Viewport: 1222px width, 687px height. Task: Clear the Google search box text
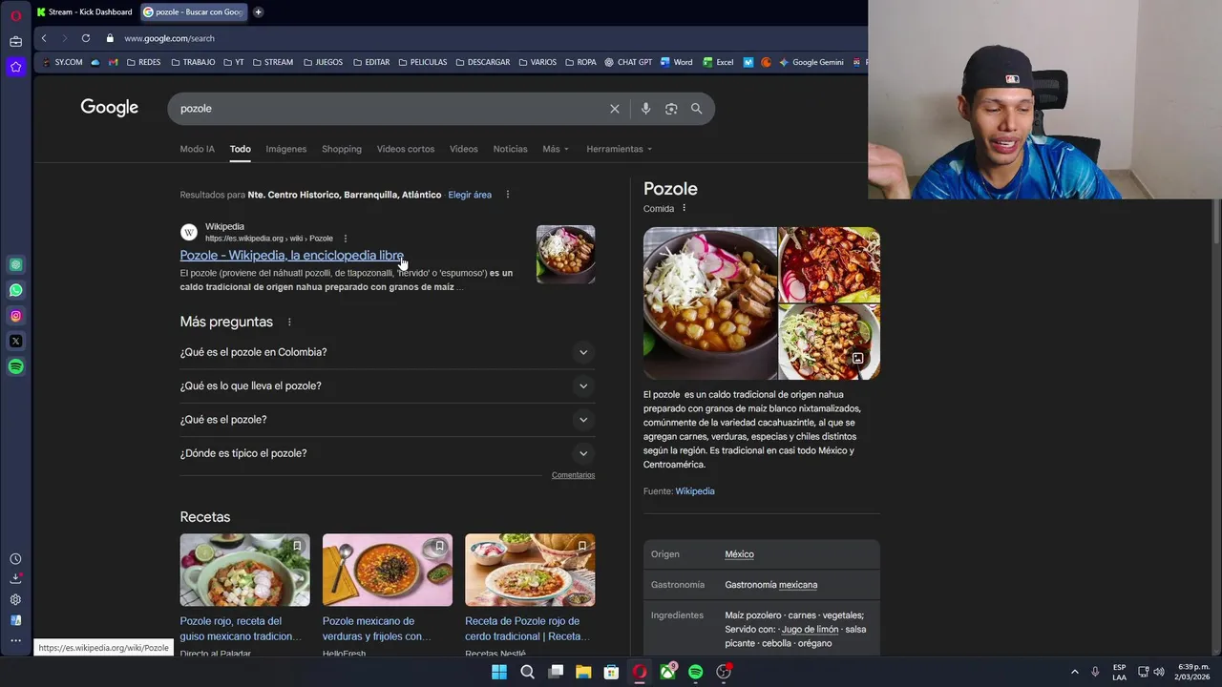click(615, 109)
